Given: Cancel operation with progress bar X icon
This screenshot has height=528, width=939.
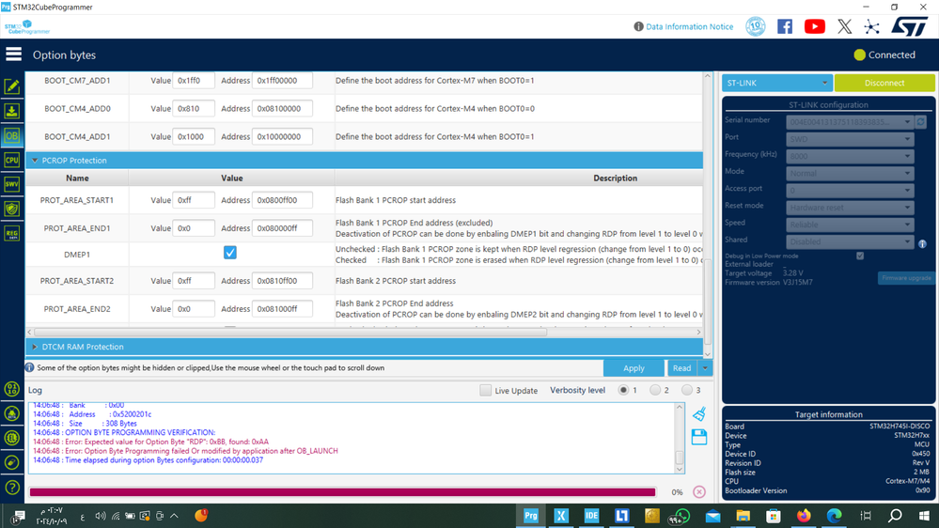Looking at the screenshot, I should [699, 492].
